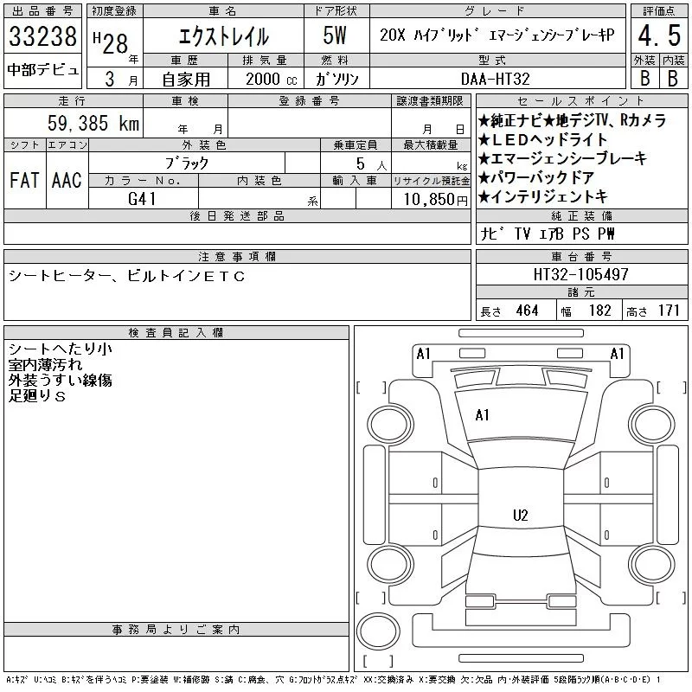
Task: Click the lot number 33238
Action: coord(42,36)
